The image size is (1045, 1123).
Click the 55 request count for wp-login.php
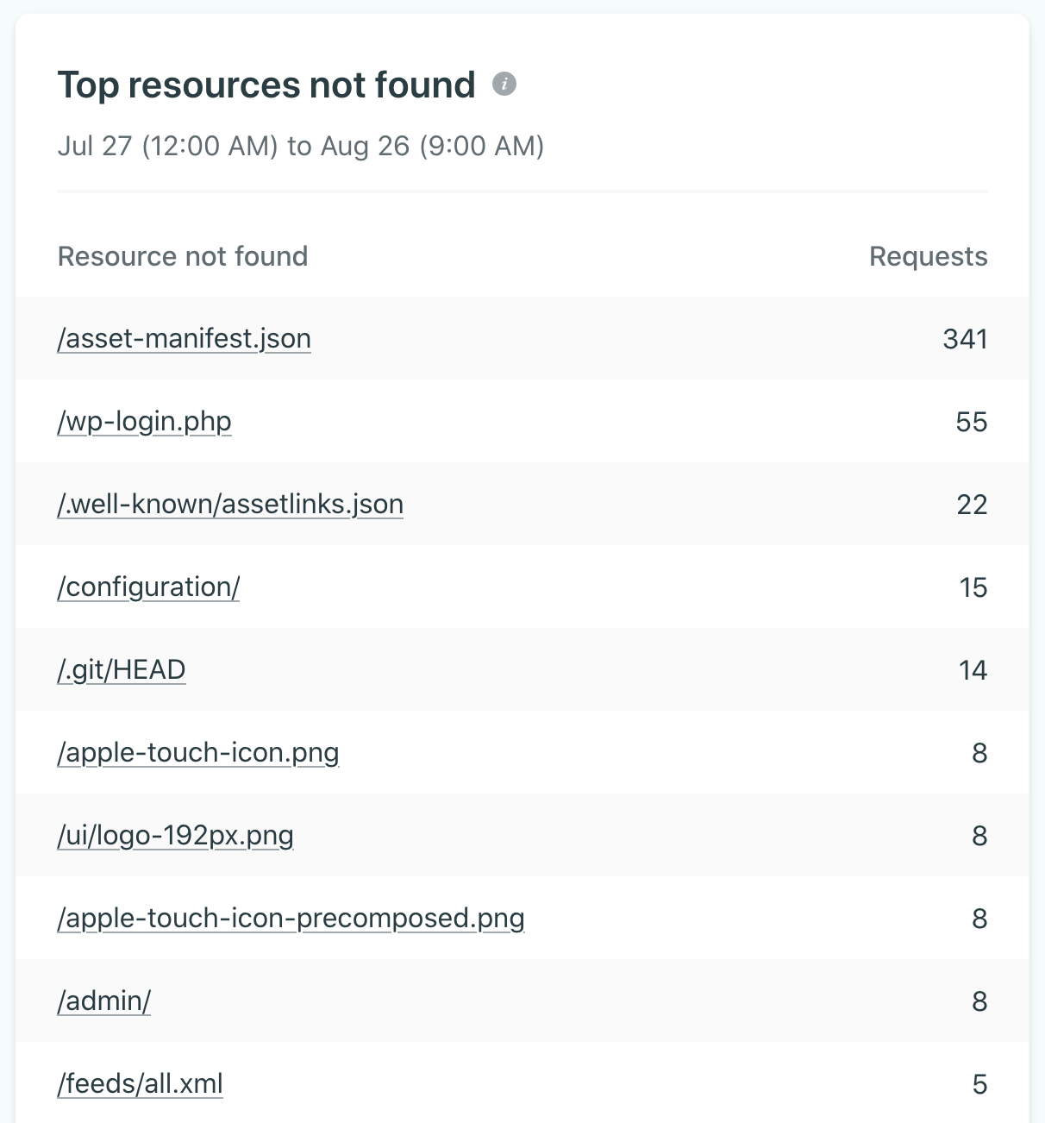point(971,422)
